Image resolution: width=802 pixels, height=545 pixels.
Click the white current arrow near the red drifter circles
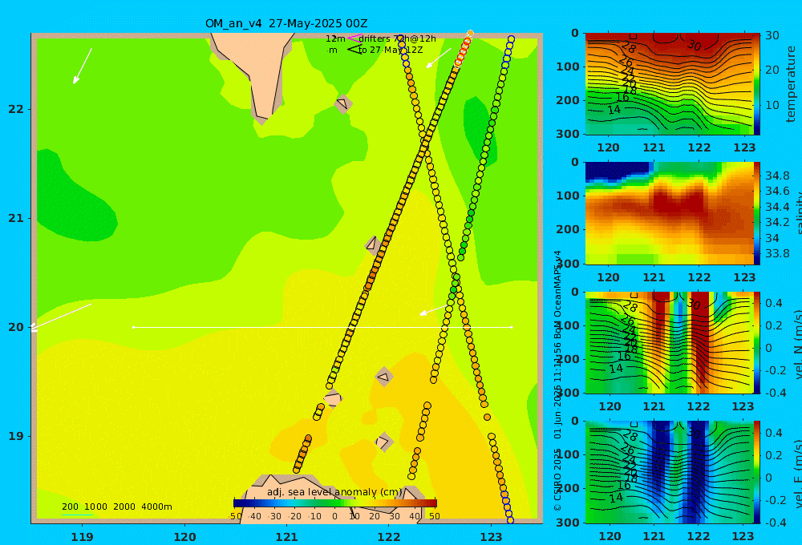[439, 59]
